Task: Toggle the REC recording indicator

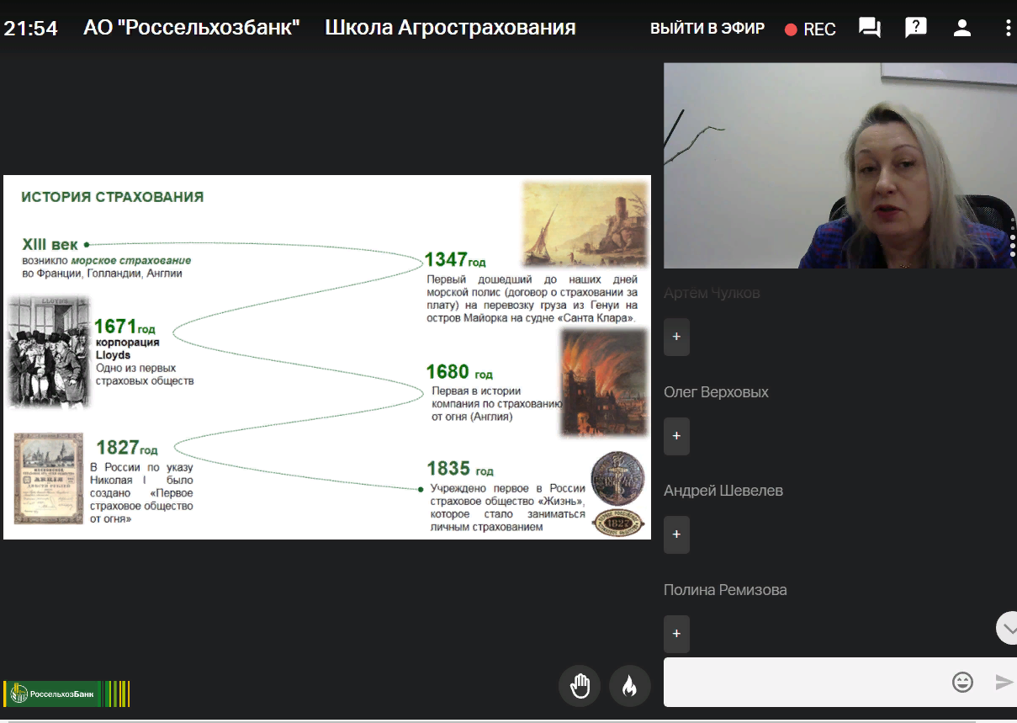Action: tap(810, 29)
